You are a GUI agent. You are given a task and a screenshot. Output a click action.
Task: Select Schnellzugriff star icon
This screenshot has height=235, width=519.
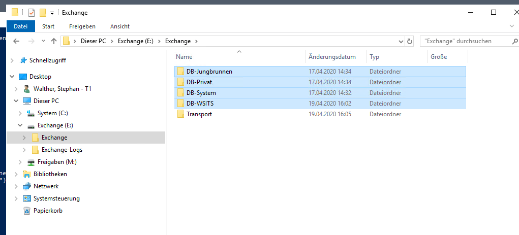coord(23,60)
